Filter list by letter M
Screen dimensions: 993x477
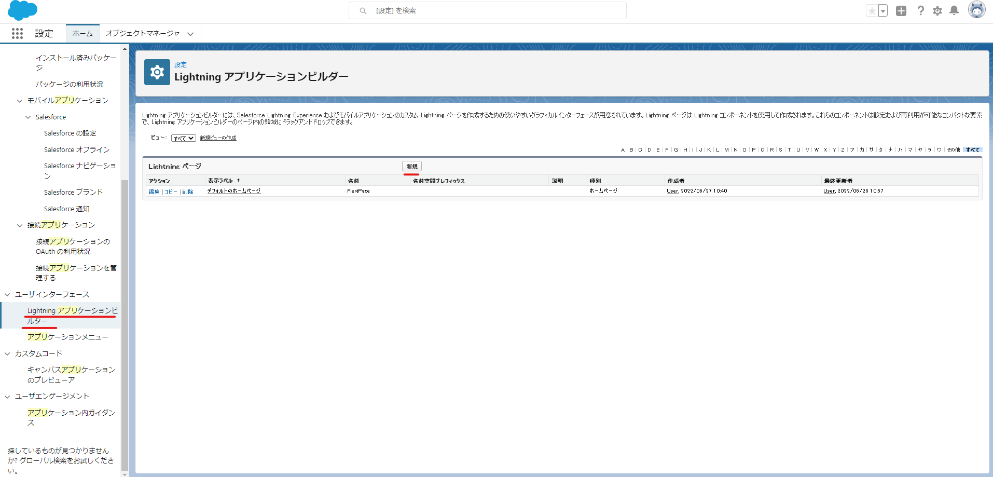726,150
